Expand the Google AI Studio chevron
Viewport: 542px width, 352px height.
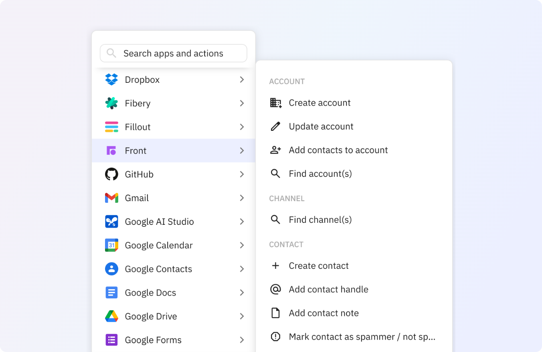click(x=242, y=222)
